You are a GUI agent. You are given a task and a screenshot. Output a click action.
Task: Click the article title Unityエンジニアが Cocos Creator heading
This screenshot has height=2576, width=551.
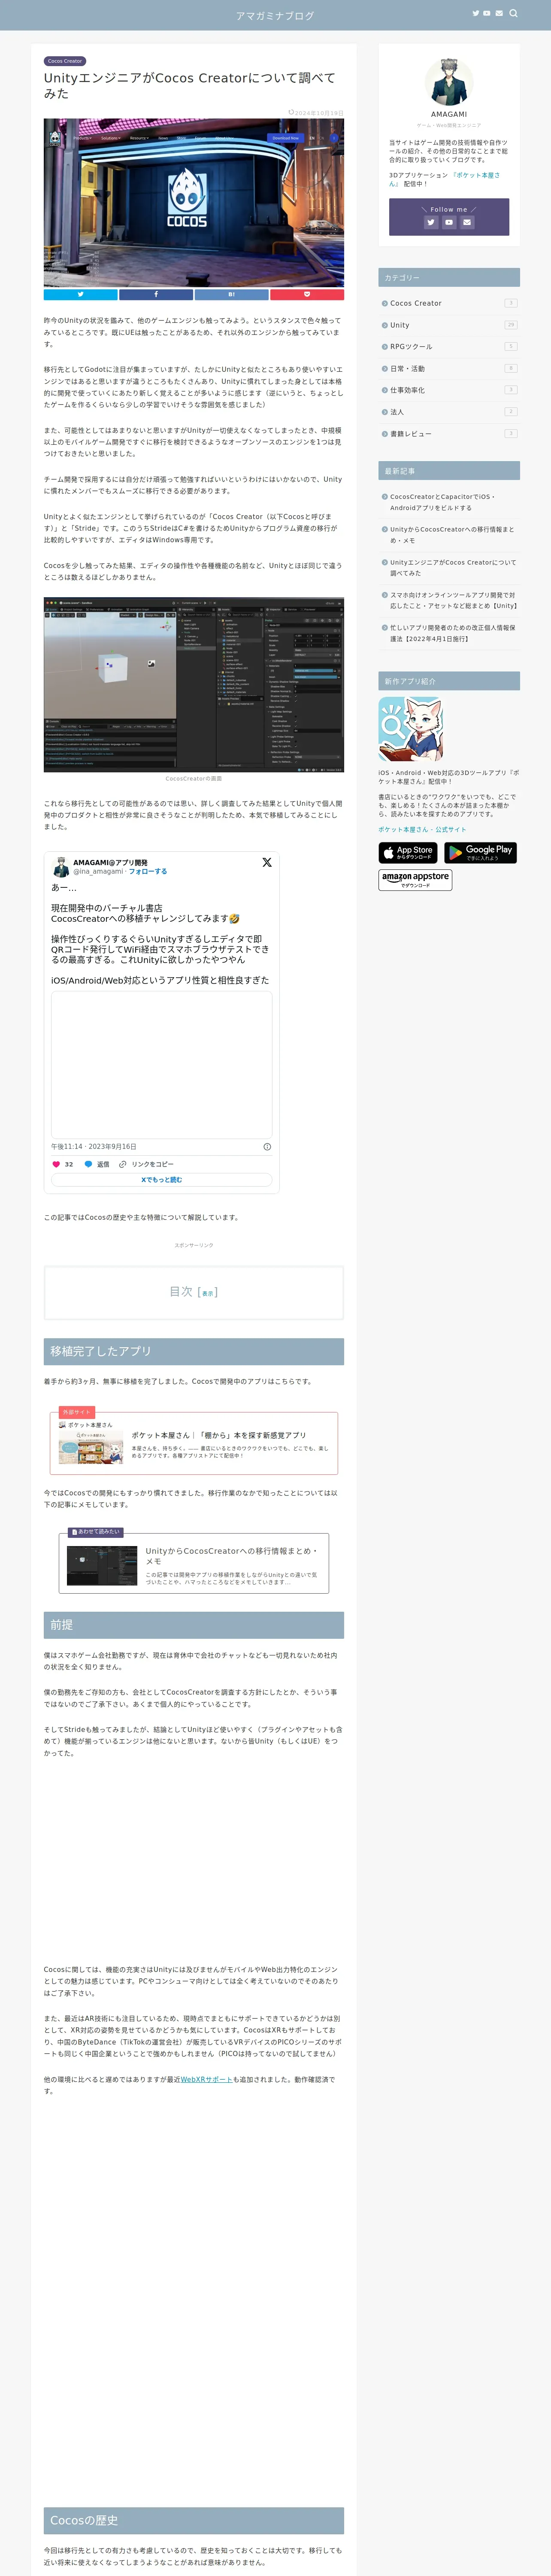(190, 85)
